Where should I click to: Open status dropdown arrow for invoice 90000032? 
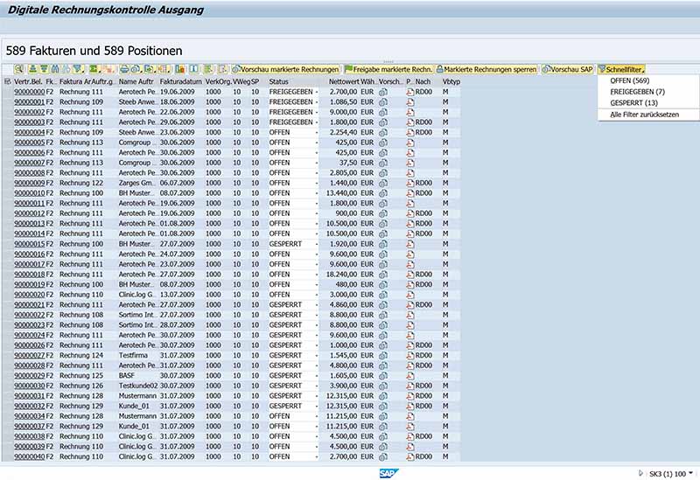pyautogui.click(x=317, y=406)
